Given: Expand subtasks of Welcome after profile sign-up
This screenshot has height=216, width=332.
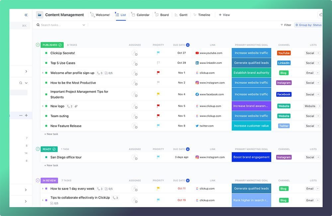Looking at the screenshot, I should (x=42, y=73).
